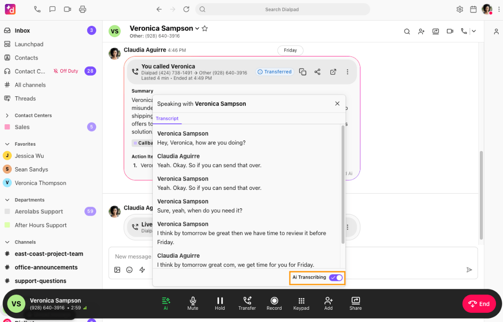The height and width of the screenshot is (322, 503).
Task: Go back with the left arrow
Action: 159,9
